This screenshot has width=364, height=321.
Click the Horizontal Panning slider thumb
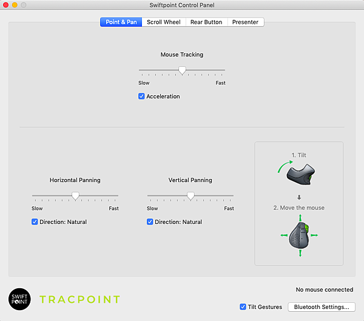point(75,196)
